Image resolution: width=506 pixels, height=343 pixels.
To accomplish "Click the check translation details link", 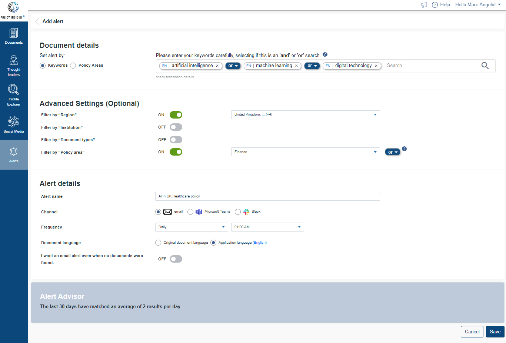I will [175, 77].
